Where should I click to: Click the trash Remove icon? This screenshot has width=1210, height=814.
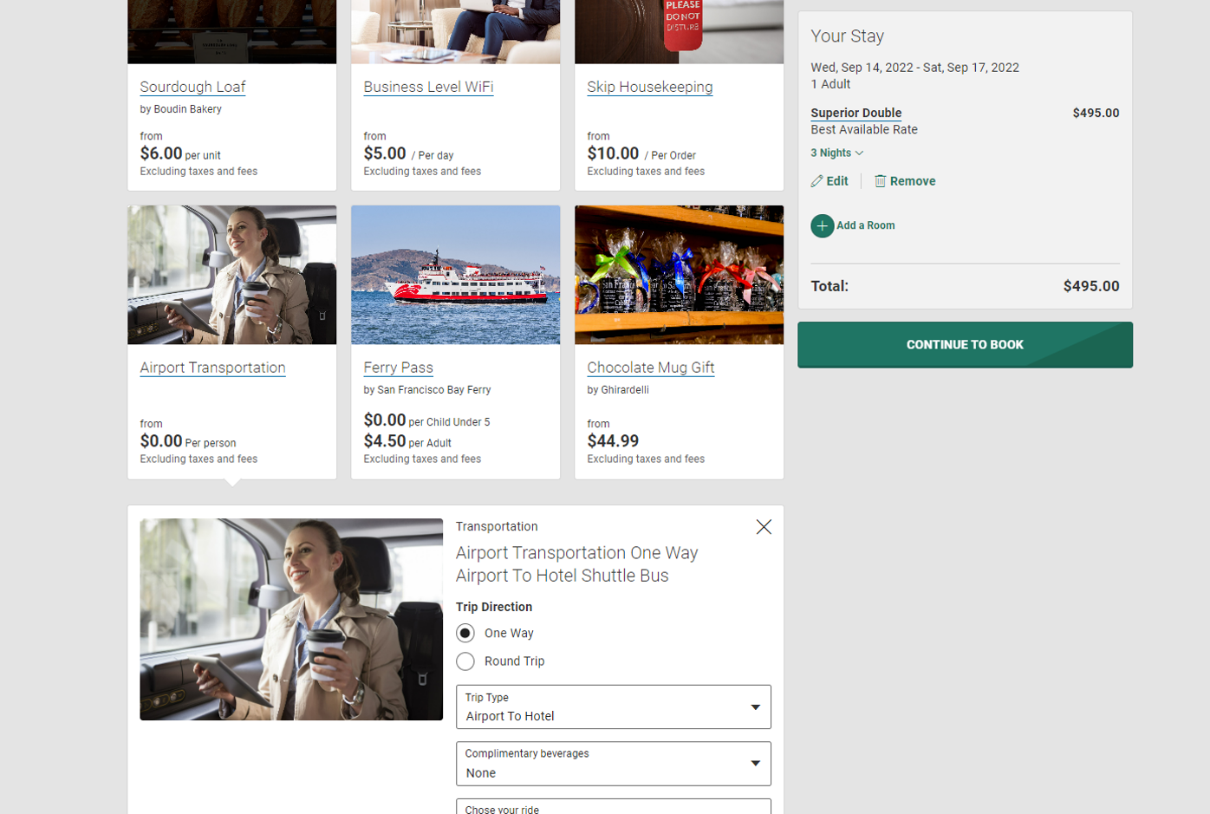click(x=880, y=181)
